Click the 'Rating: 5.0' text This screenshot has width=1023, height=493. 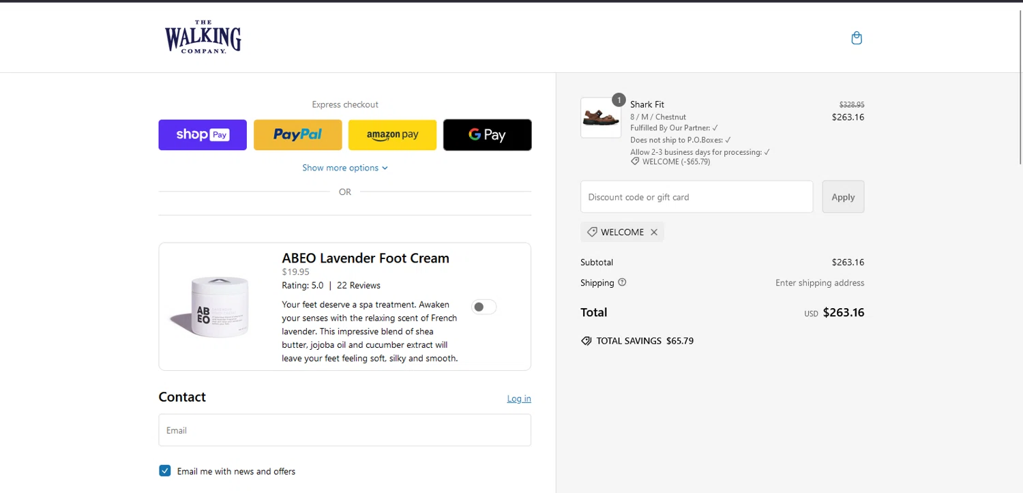303,286
